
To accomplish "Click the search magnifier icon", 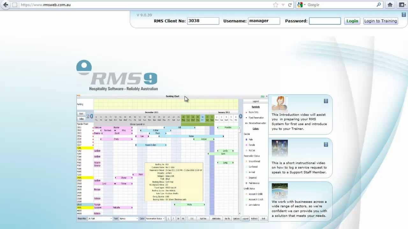I will [x=379, y=5].
